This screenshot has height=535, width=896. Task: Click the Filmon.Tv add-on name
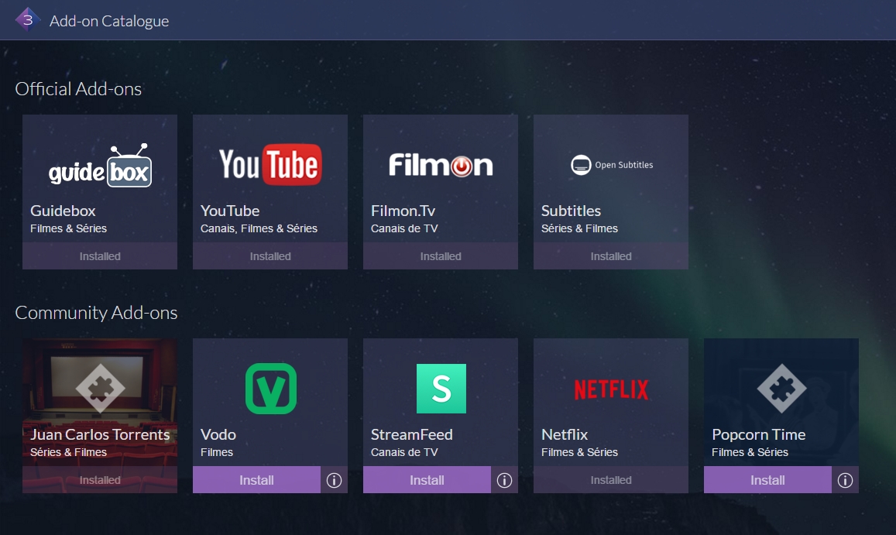403,211
